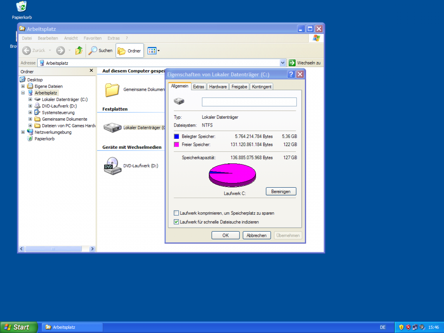Toggle Laufwerk komprimieren checkbox

pos(176,213)
